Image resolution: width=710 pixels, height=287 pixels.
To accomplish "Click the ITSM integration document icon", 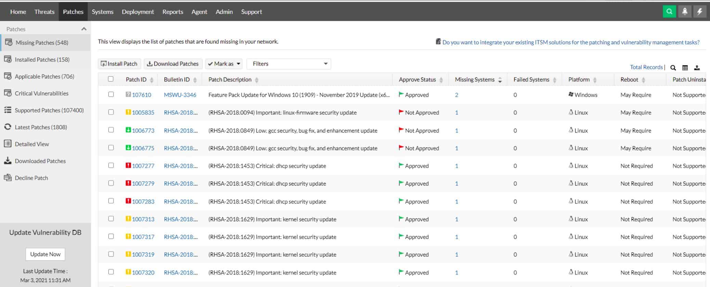I will pyautogui.click(x=438, y=42).
